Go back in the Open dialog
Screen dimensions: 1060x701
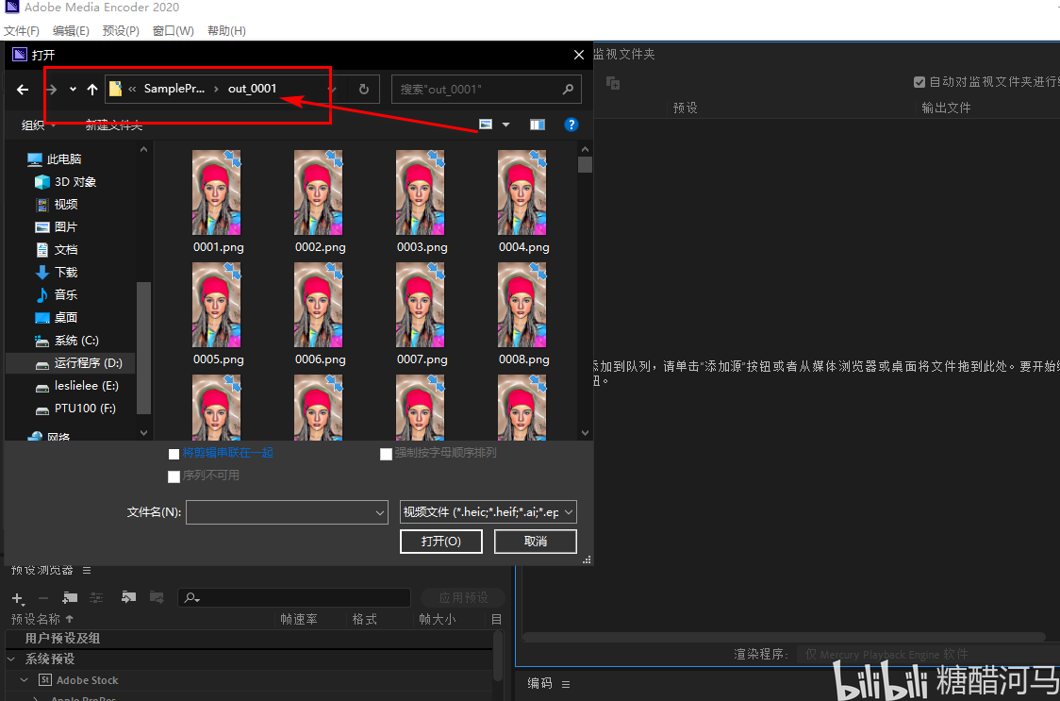point(23,90)
